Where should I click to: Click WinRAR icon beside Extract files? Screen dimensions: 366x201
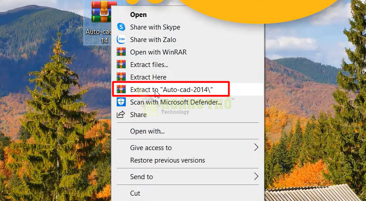pyautogui.click(x=121, y=65)
